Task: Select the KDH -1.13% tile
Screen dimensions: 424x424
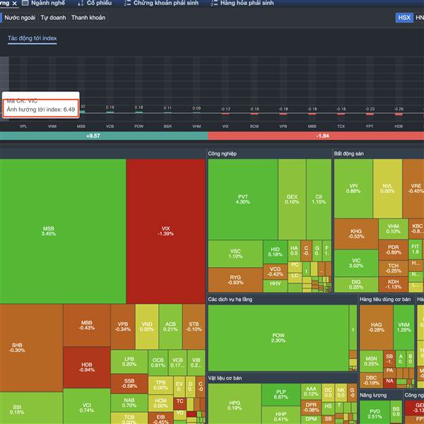Action: (393, 285)
